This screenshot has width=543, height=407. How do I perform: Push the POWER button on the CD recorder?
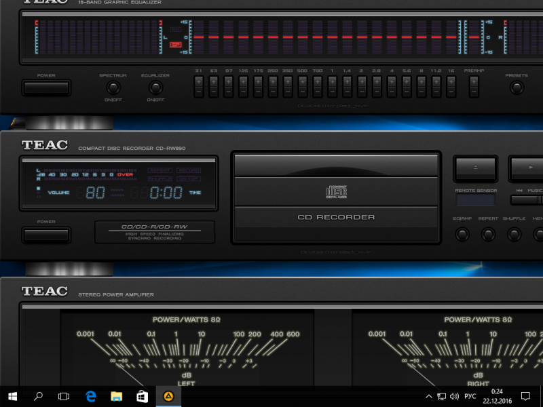point(46,235)
